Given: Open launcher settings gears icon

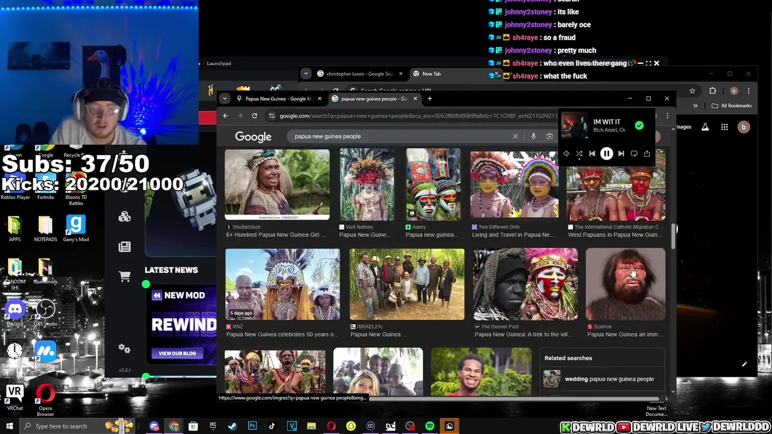Looking at the screenshot, I should [x=124, y=348].
